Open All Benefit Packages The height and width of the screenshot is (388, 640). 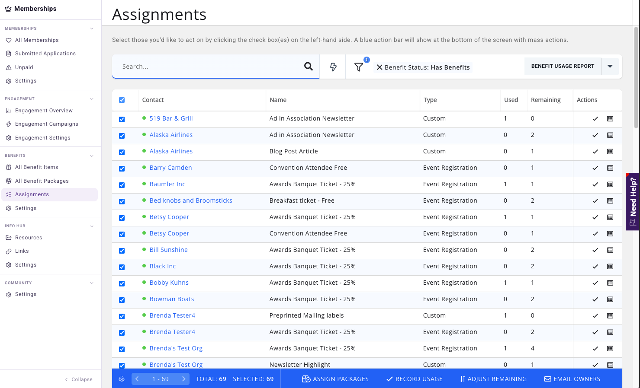[x=42, y=181]
